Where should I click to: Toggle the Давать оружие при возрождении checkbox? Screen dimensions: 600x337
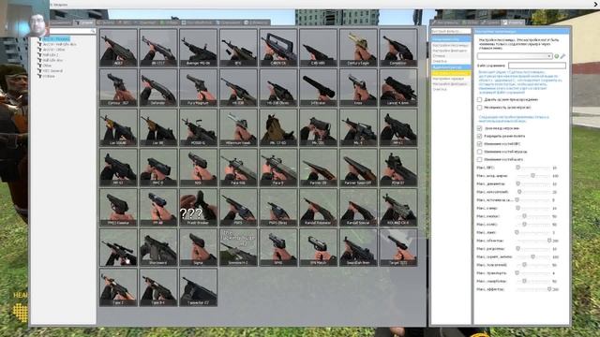click(479, 100)
